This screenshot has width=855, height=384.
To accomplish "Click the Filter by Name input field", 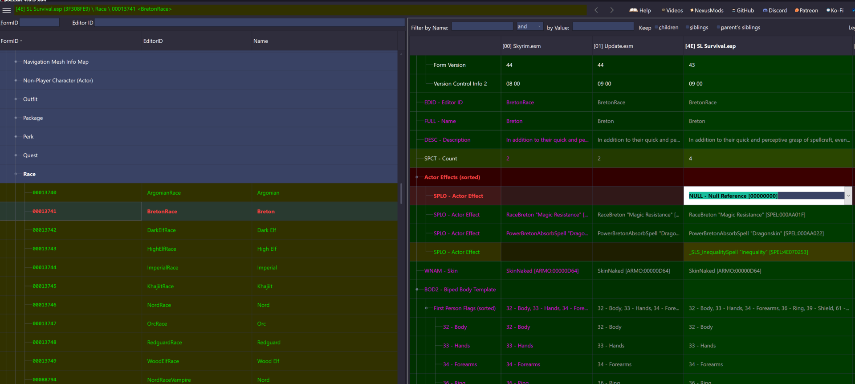I will pos(482,27).
